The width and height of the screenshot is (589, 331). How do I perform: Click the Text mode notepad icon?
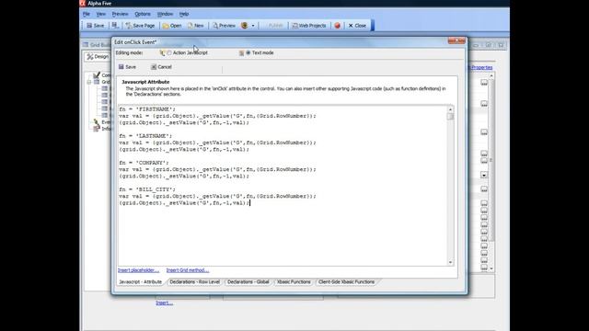click(x=241, y=53)
